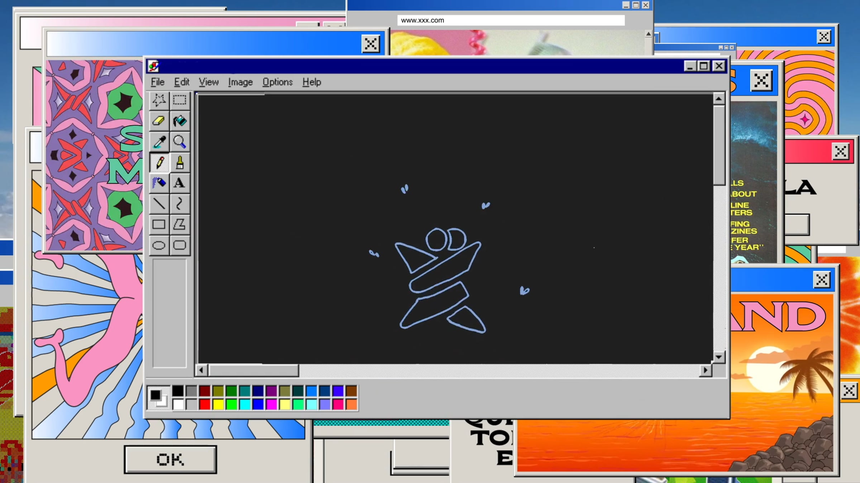
Task: Select the Polygon tool
Action: tap(180, 224)
